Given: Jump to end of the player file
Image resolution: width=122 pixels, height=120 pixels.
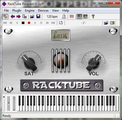Looking at the screenshot, I should [x=53, y=23].
